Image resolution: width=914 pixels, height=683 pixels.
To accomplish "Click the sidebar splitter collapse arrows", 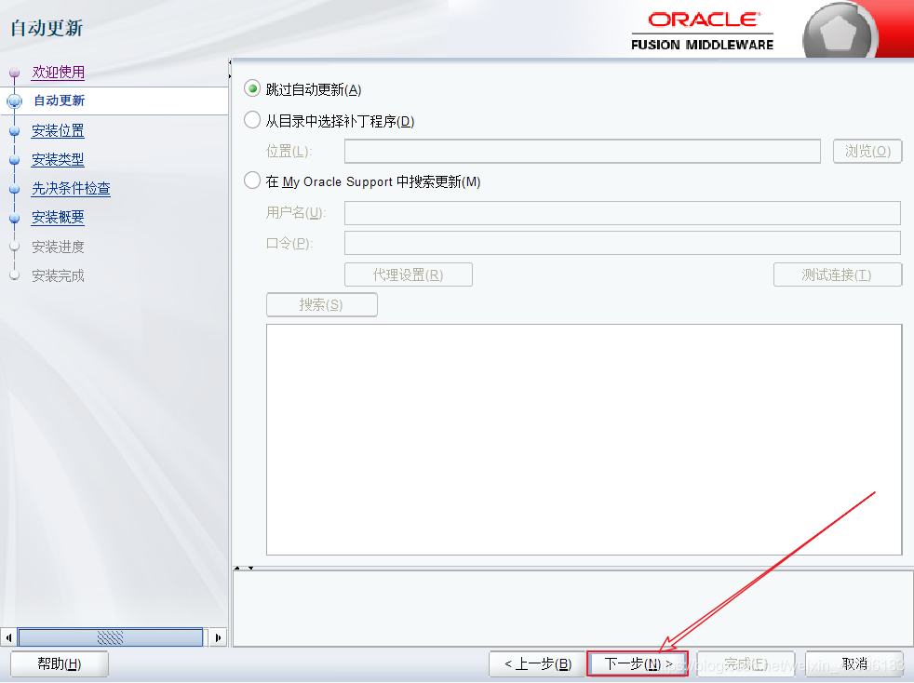I will click(x=230, y=69).
